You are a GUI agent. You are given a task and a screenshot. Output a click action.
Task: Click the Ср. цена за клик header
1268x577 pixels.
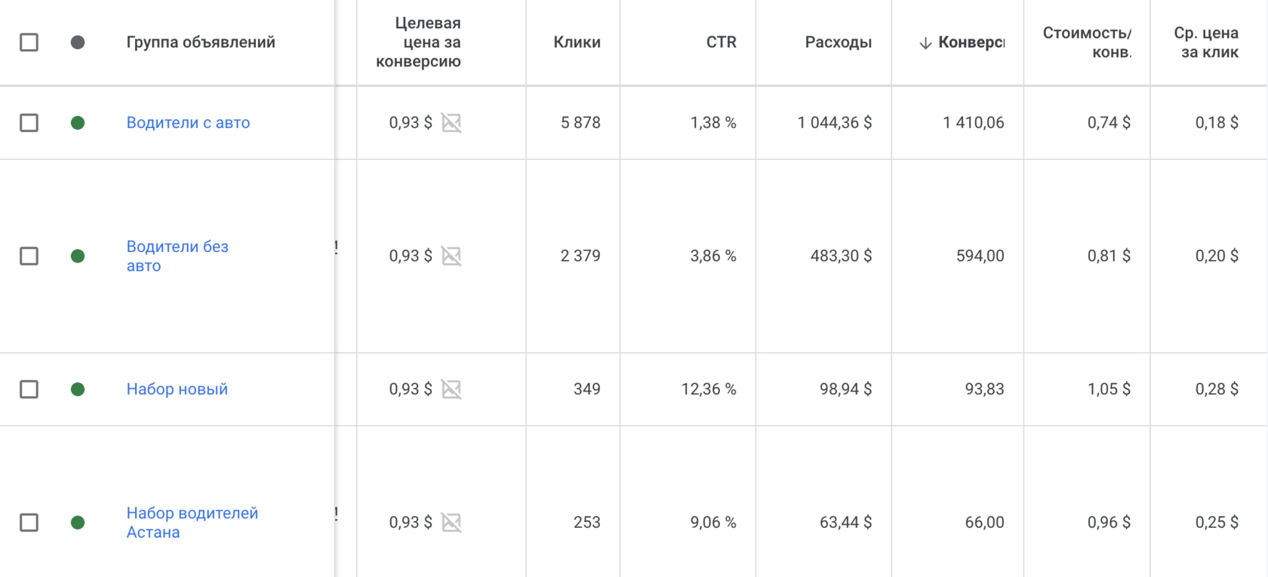(1205, 42)
